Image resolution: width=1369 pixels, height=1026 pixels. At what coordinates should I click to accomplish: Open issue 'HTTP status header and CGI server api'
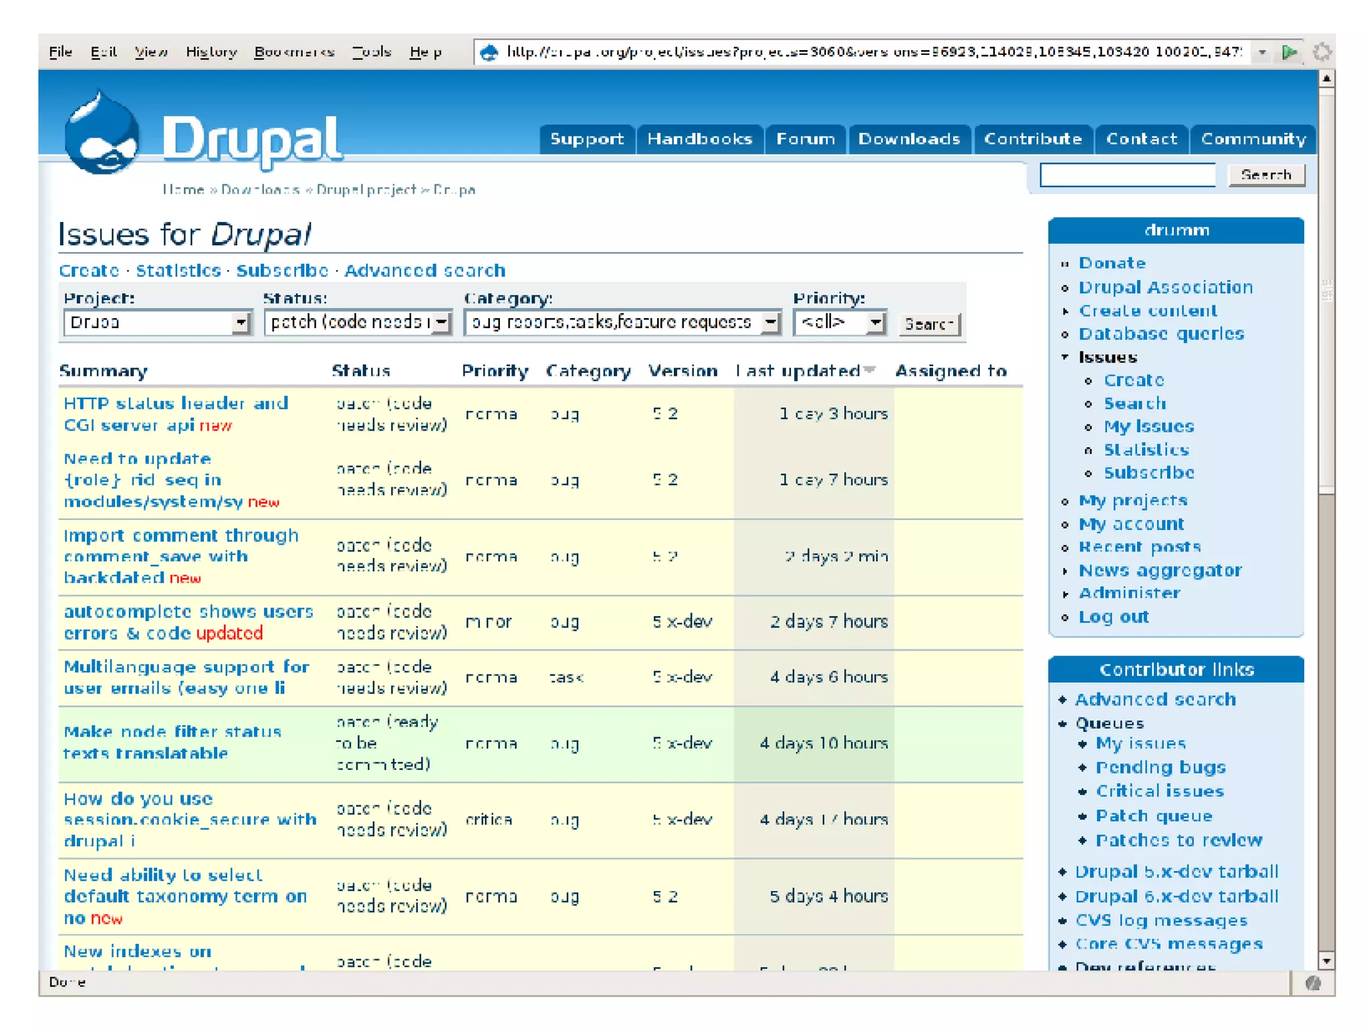pyautogui.click(x=176, y=414)
